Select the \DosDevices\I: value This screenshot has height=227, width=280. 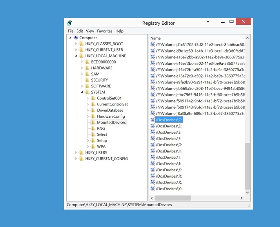(x=168, y=157)
